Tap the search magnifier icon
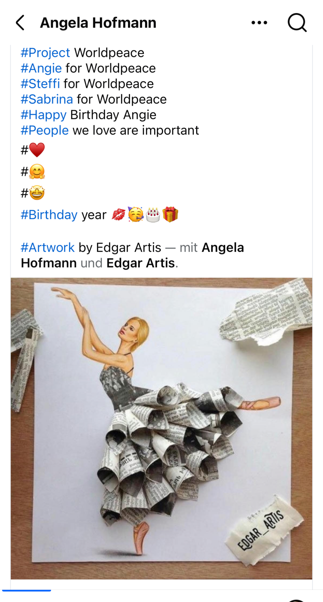323x602 pixels. pos(297,23)
